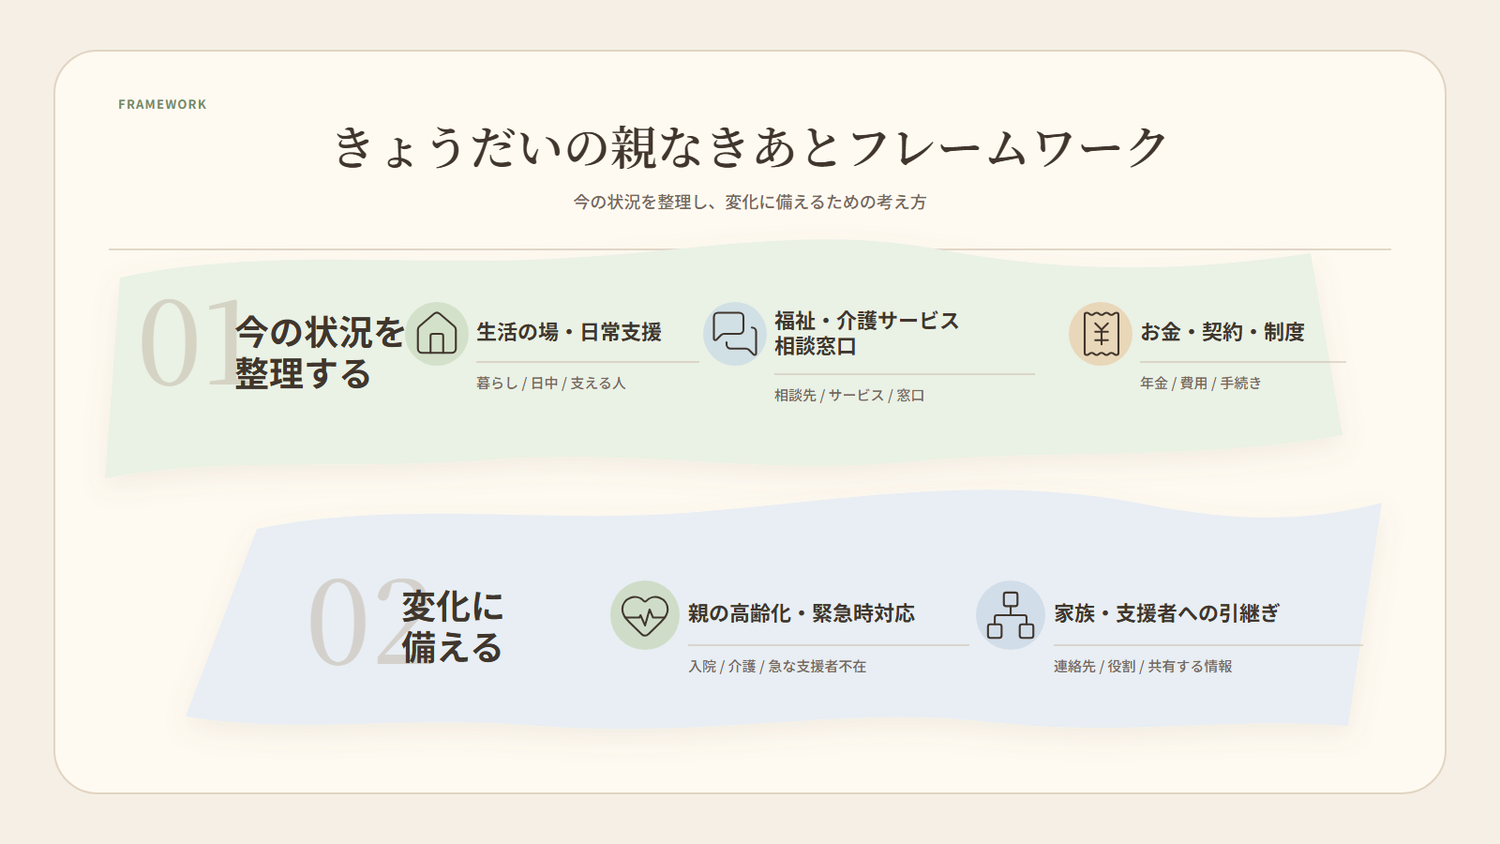The height and width of the screenshot is (844, 1500).
Task: Click the subtitle 今の状況を整理し、変化に備えるための考え方
Action: tap(750, 202)
